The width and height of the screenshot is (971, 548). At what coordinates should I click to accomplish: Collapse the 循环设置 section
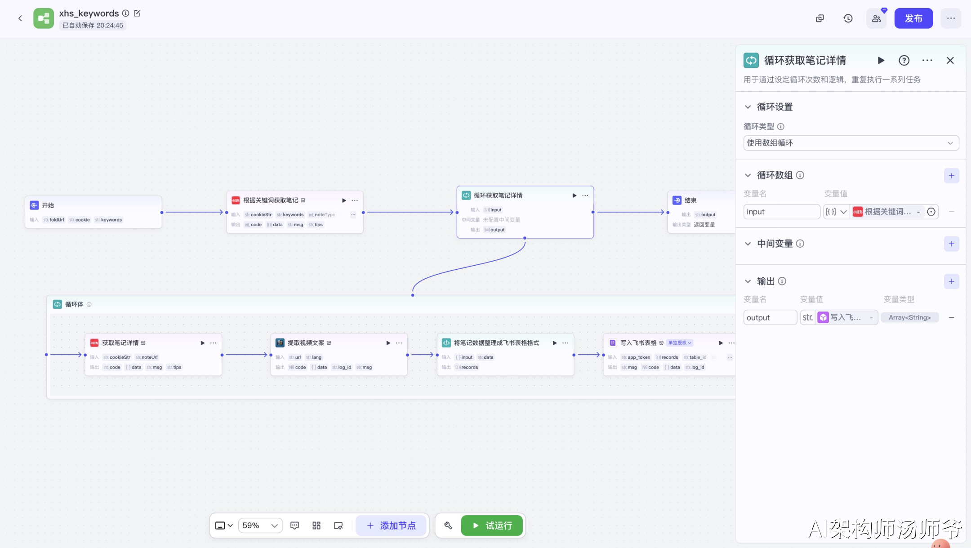click(x=748, y=107)
